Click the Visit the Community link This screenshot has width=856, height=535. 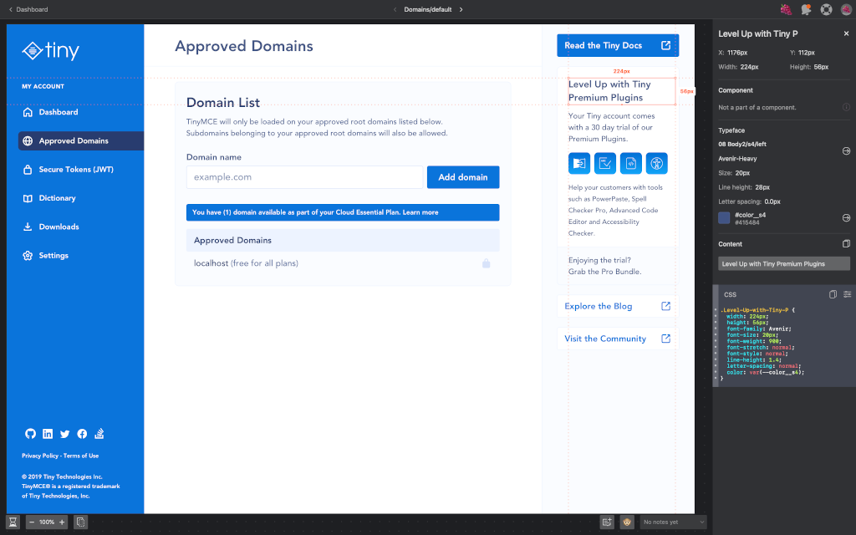[618, 339]
